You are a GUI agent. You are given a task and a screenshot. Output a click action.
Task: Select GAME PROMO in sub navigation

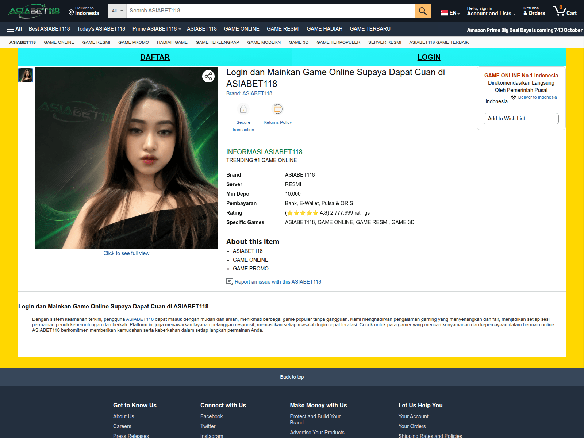point(134,42)
